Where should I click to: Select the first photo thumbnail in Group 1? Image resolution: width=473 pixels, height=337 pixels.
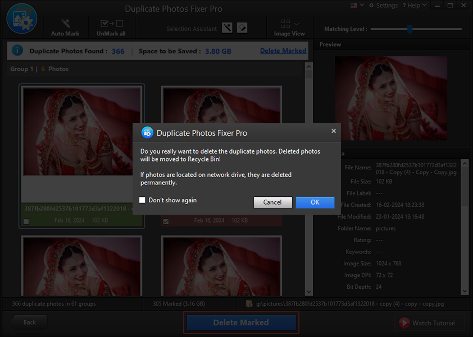82,131
